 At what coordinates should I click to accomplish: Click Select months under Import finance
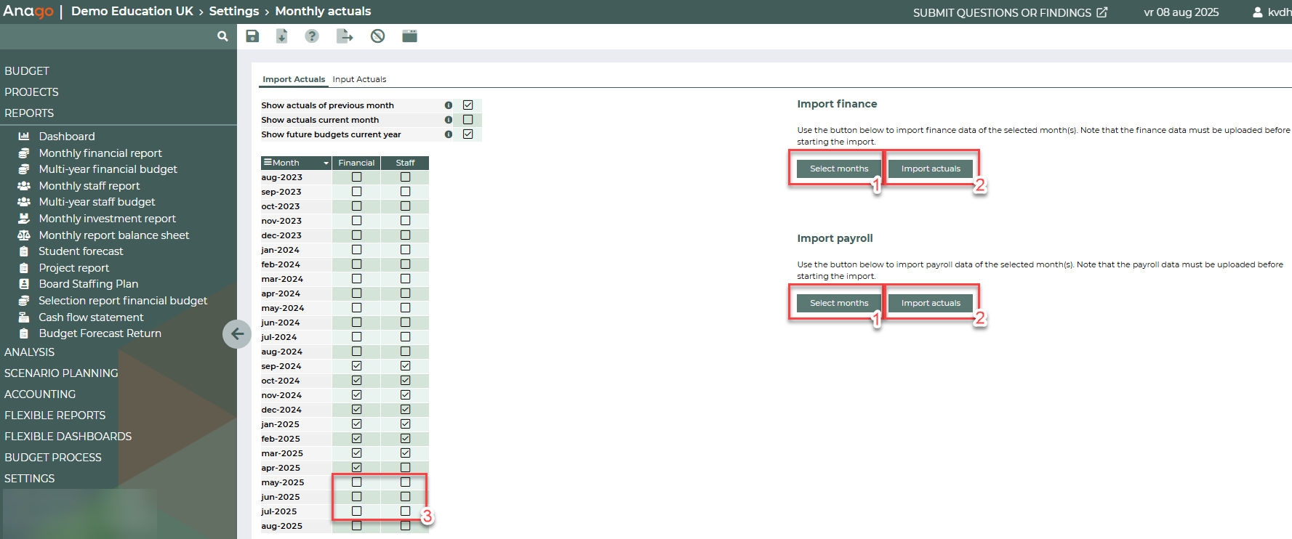839,169
